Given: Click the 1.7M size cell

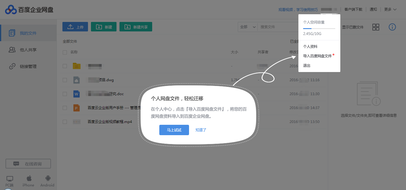Looking at the screenshot, I should point(235,80).
